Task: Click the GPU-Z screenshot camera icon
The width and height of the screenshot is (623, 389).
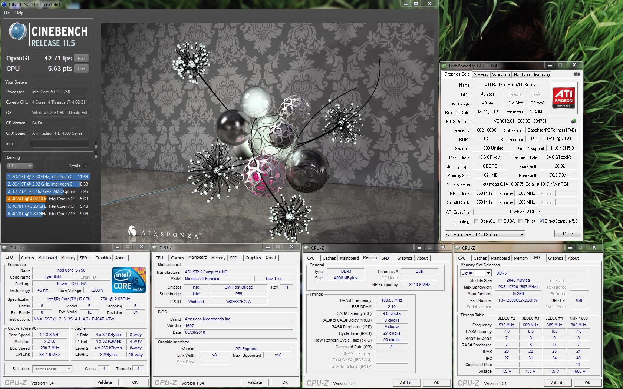Action: [x=576, y=74]
